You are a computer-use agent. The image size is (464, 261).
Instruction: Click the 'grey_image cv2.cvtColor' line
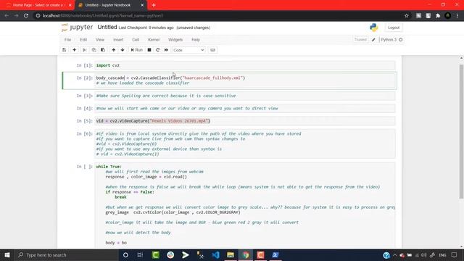(x=173, y=212)
